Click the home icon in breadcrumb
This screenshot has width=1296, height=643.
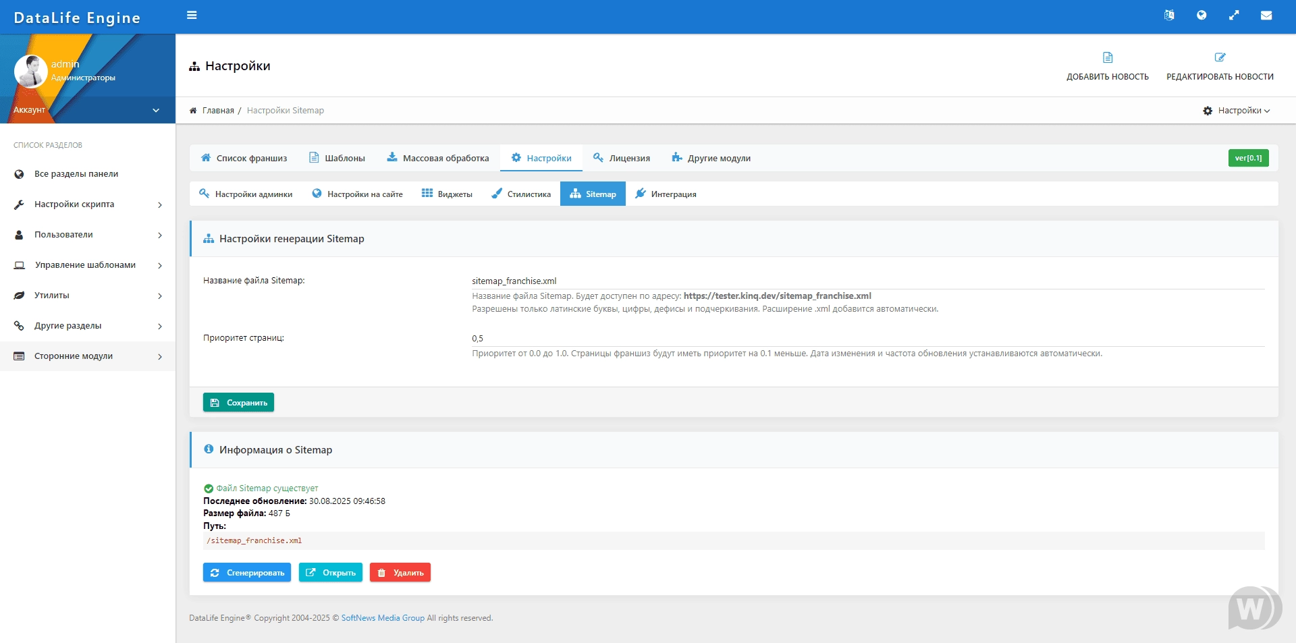tap(193, 111)
